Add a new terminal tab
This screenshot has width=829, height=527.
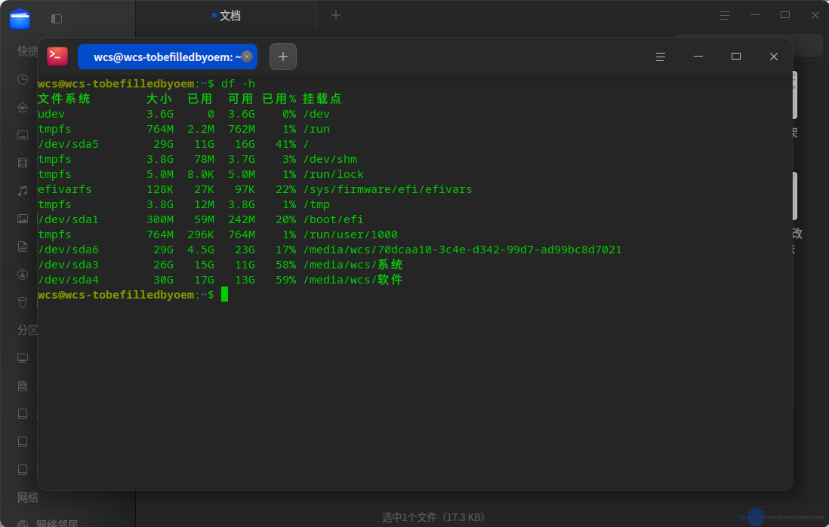click(283, 57)
